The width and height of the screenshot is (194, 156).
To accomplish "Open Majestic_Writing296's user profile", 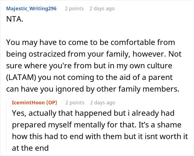I will coord(31,9).
